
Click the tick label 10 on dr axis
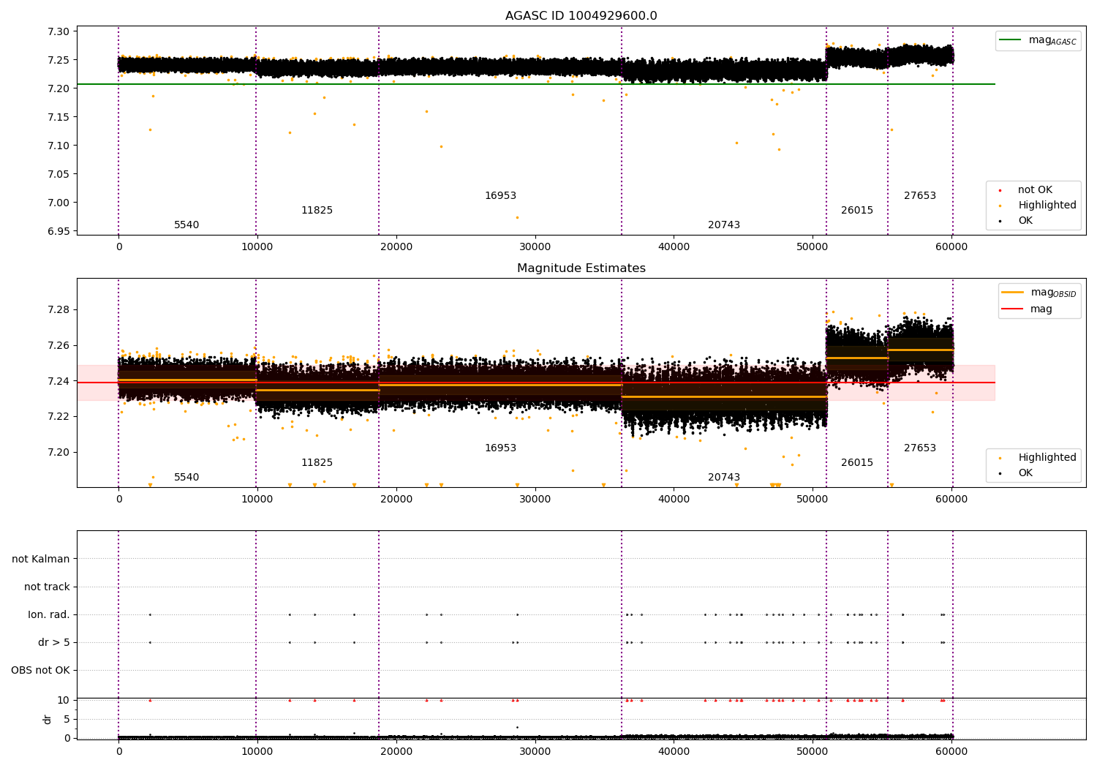[x=64, y=700]
